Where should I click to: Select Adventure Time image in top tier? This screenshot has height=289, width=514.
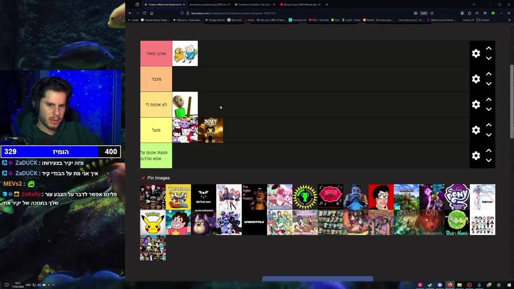(x=185, y=53)
